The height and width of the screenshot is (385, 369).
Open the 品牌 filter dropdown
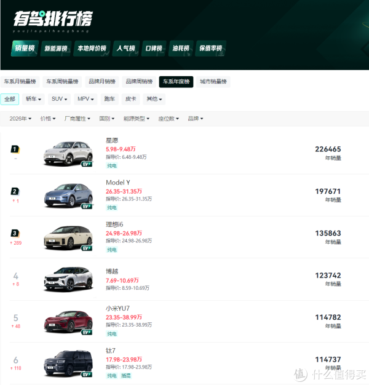pyautogui.click(x=196, y=119)
